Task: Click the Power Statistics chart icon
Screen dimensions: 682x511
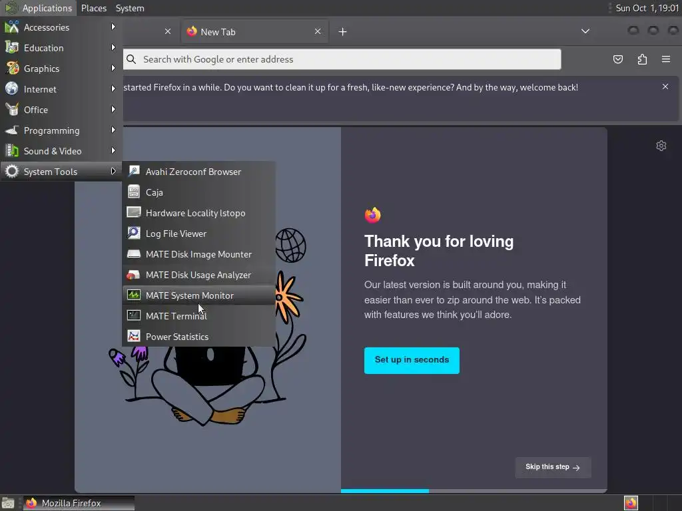Action: (133, 336)
